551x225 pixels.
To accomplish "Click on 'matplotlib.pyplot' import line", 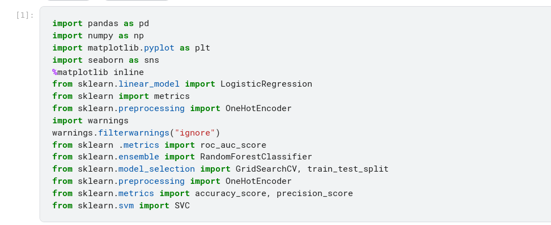I will (x=131, y=48).
